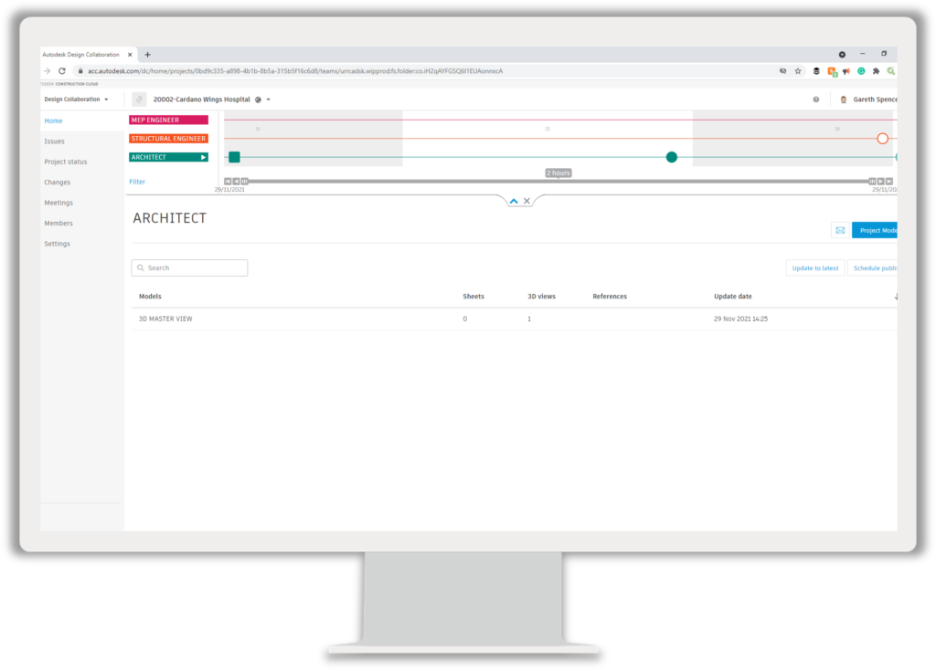Reload the page in browser
Image resolution: width=936 pixels, height=670 pixels.
click(x=62, y=71)
